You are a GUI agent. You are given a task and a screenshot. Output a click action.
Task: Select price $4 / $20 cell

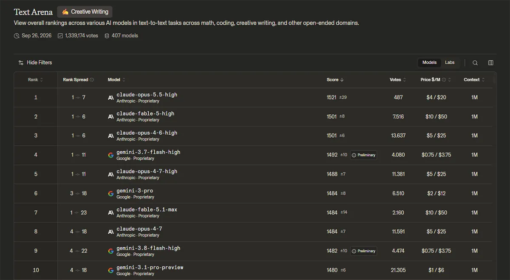436,98
